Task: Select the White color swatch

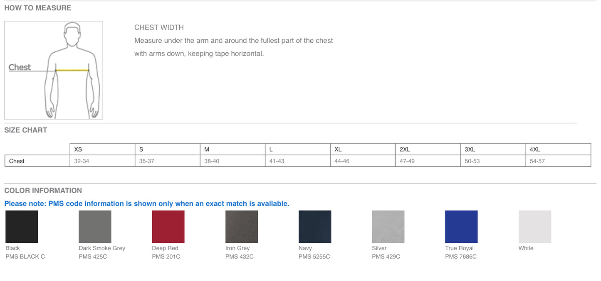Action: [535, 227]
